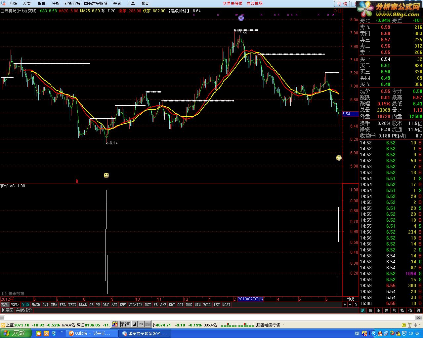Apply the MCST indicator

(227, 305)
